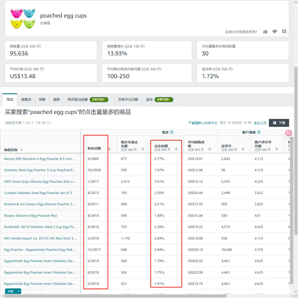Open Egg Poacher - Eggssentials Poached Egg link
The image size is (298, 298).
pos(40,250)
